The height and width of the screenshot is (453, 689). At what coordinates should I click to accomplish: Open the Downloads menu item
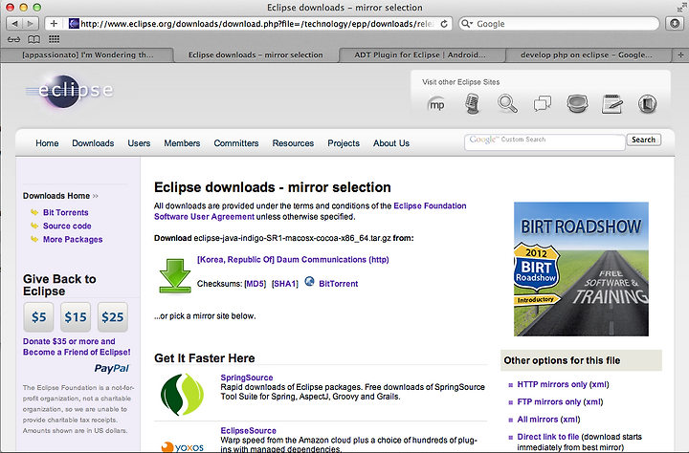click(x=93, y=143)
